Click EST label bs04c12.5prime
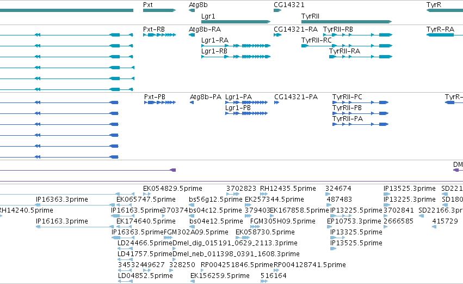Image resolution: width=463 pixels, height=284 pixels. (x=215, y=210)
